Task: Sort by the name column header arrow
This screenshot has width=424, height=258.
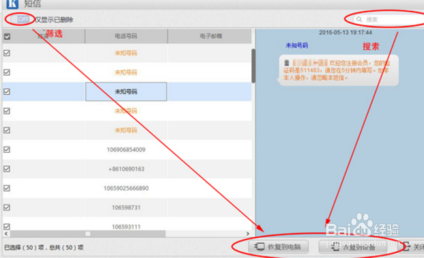Action: pos(44,30)
